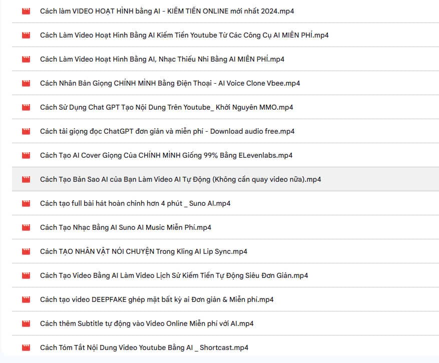The width and height of the screenshot is (439, 363).
Task: Select Nhân Bản Giọng CHÍNH MÌNH file name
Action: (170, 83)
